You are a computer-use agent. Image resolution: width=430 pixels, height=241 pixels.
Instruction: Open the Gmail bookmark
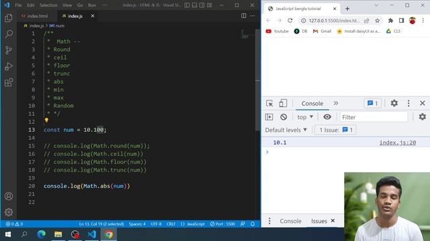(x=322, y=31)
